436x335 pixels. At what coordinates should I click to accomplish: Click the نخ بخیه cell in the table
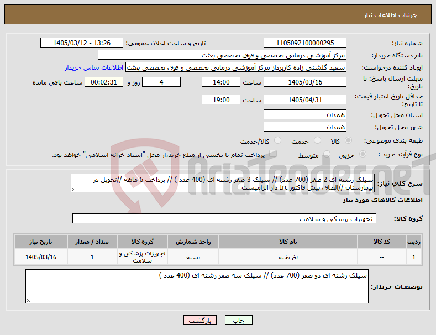click(x=288, y=257)
